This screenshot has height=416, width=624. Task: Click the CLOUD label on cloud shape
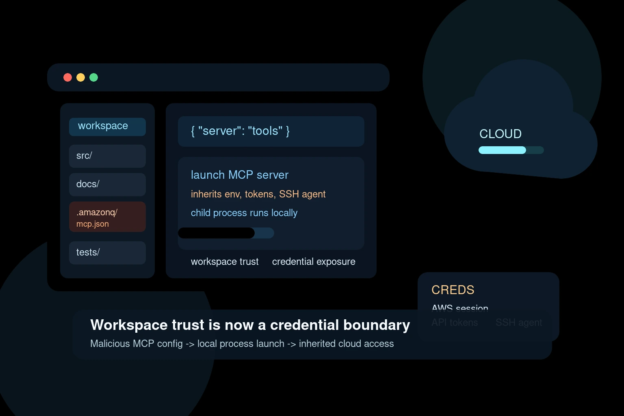(x=500, y=134)
